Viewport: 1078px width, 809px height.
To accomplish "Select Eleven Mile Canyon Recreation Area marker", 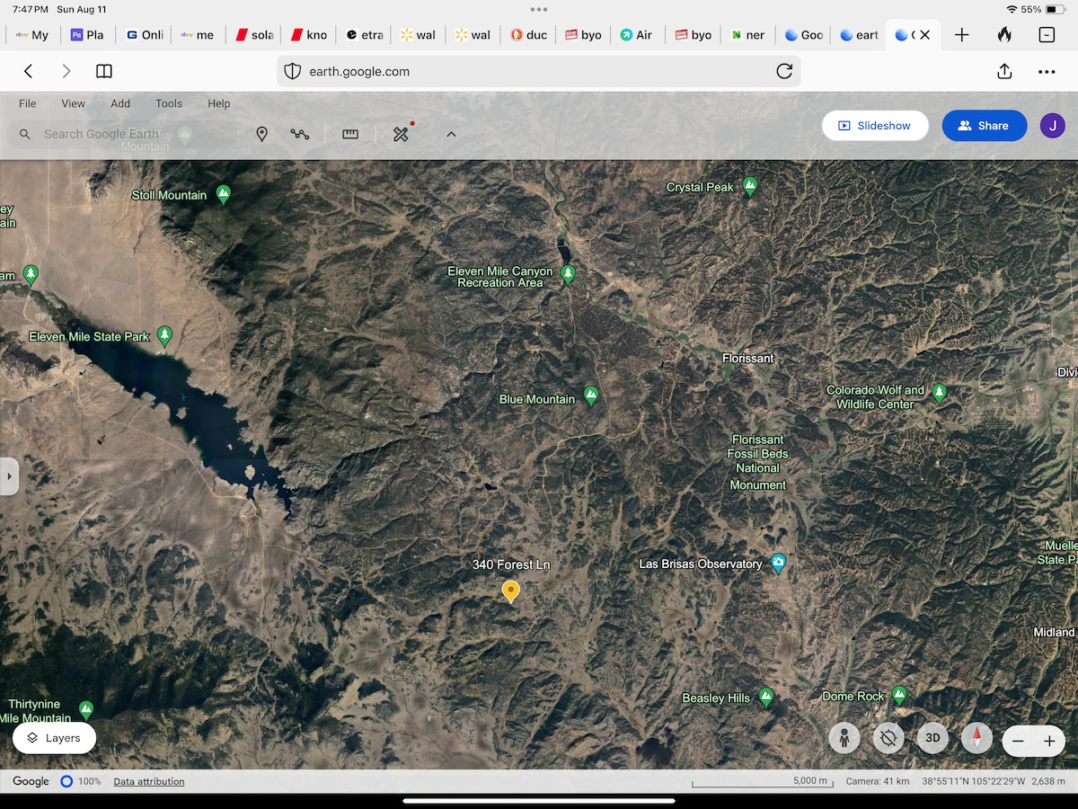I will click(568, 274).
